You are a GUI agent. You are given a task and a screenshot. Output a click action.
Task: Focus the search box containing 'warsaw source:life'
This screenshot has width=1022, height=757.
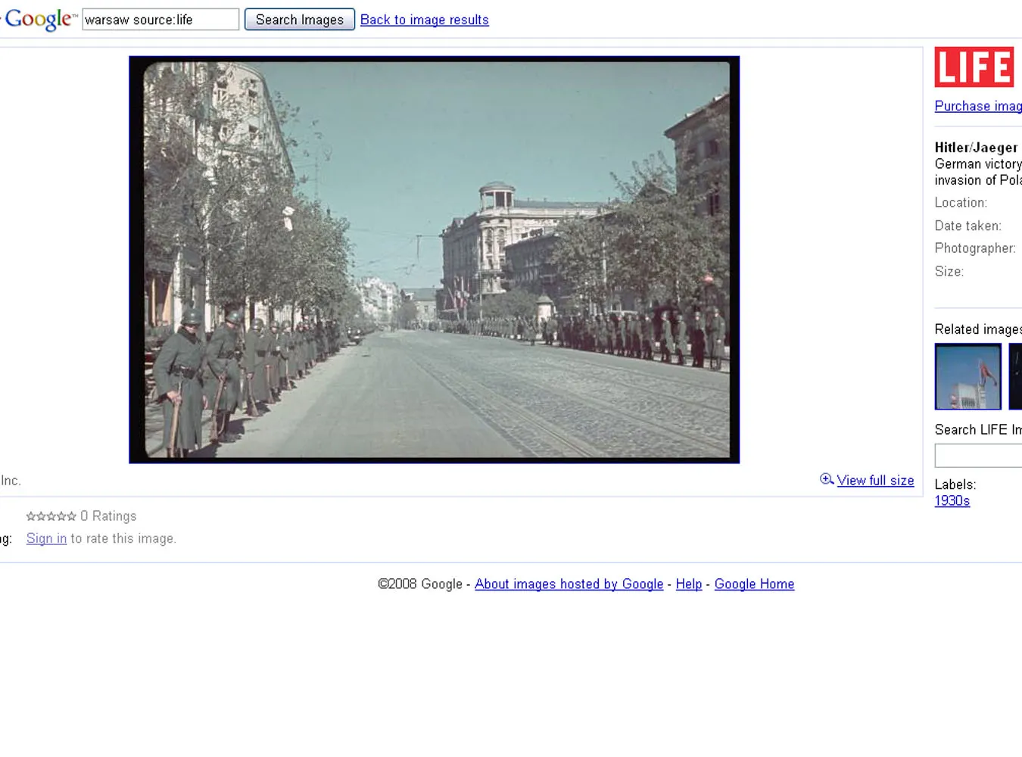[160, 20]
